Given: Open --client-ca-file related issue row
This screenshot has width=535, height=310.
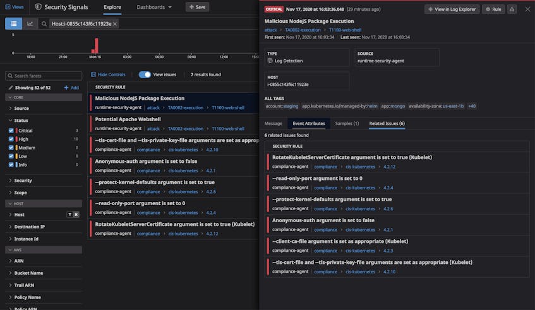Looking at the screenshot, I should 397,246.
